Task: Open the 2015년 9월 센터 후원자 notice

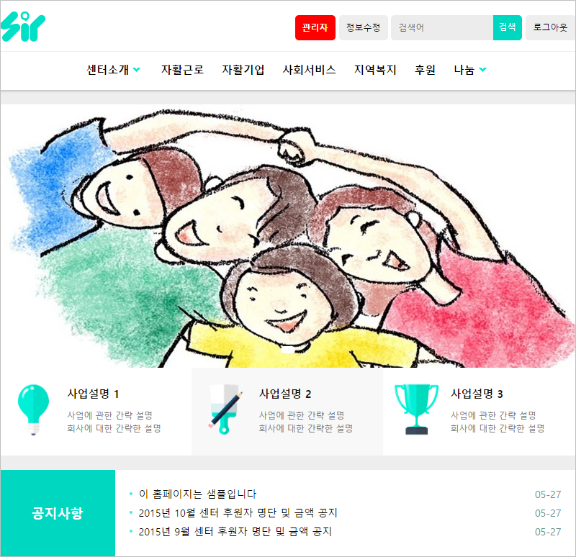Action: tap(235, 531)
